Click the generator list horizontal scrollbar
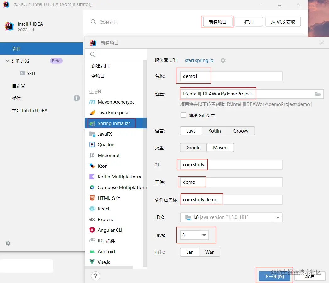This screenshot has height=283, width=329. (109, 267)
